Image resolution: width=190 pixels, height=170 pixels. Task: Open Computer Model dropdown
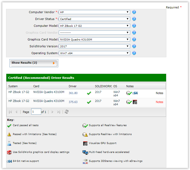coord(94,26)
